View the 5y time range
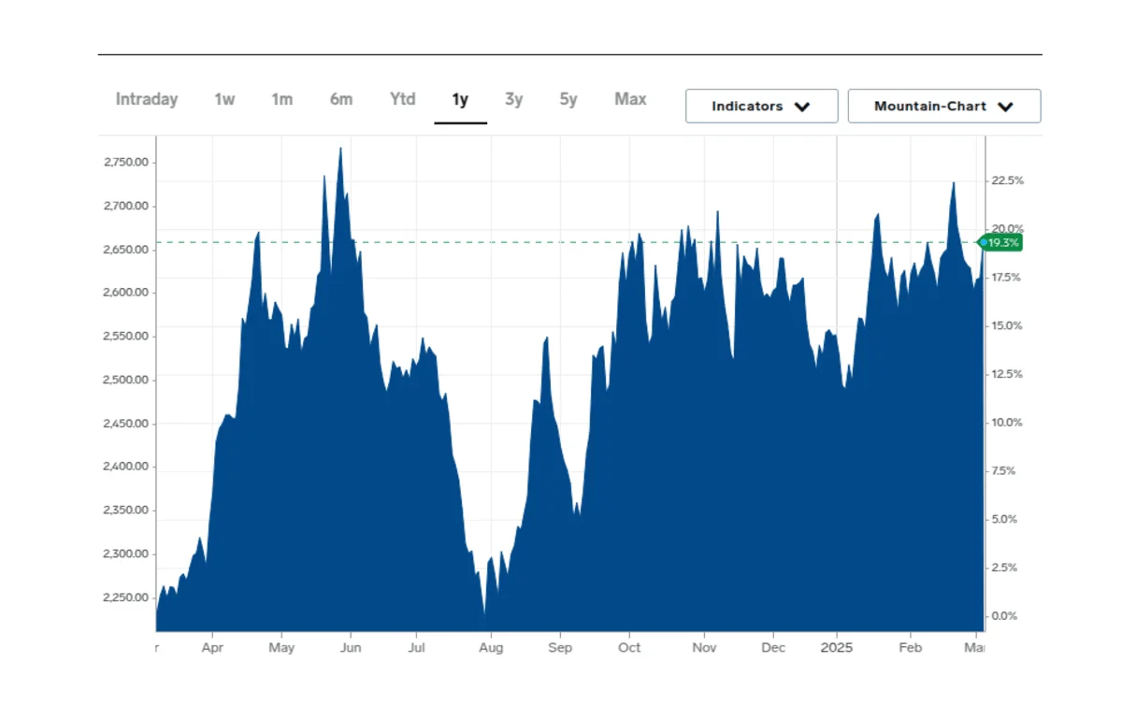Screen dimensions: 1122x705 (568, 99)
